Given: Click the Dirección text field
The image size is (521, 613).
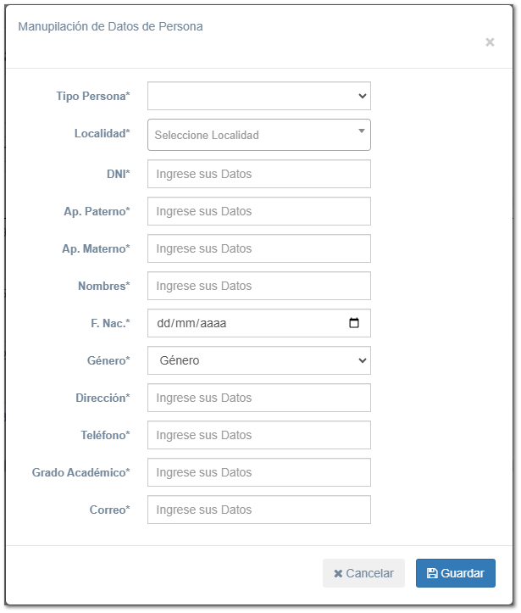Looking at the screenshot, I should coord(259,398).
